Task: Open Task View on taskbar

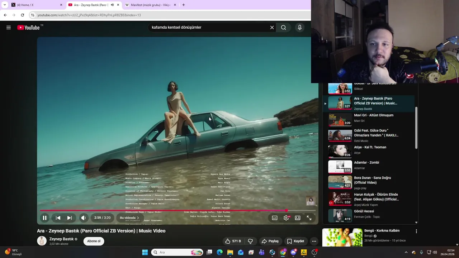Action: tap(209, 252)
